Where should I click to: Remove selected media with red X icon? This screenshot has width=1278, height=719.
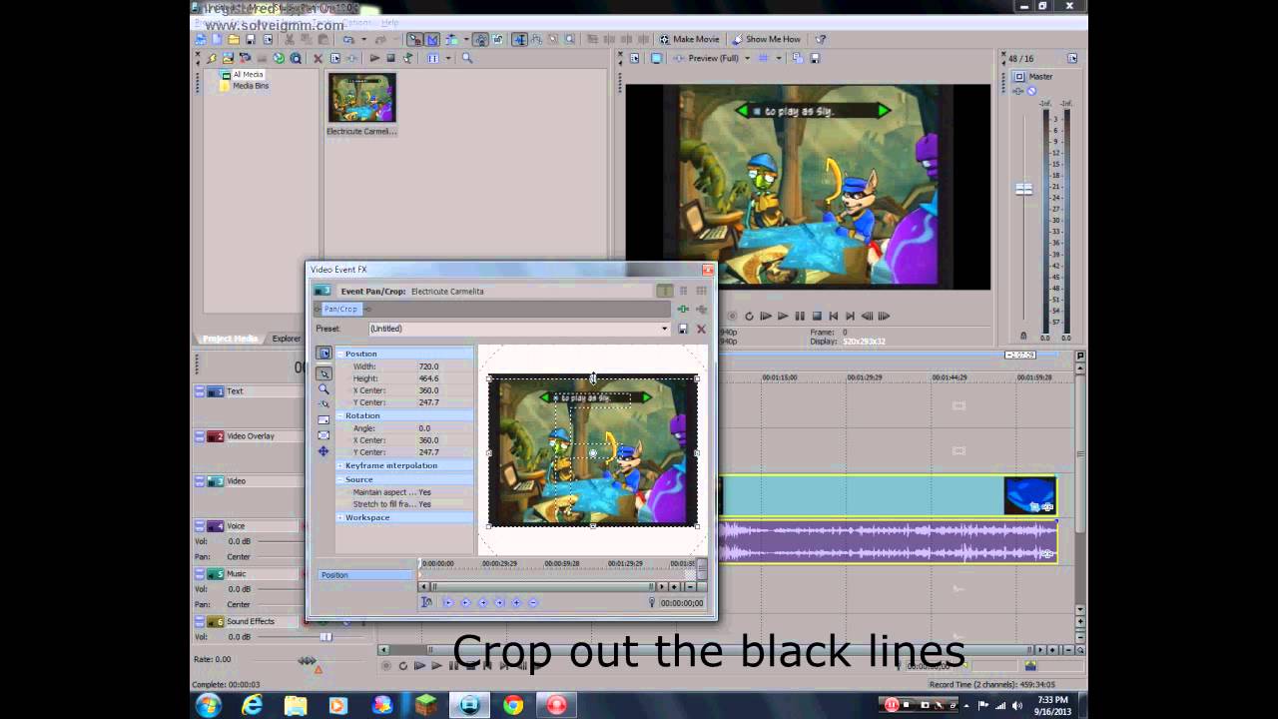[318, 59]
